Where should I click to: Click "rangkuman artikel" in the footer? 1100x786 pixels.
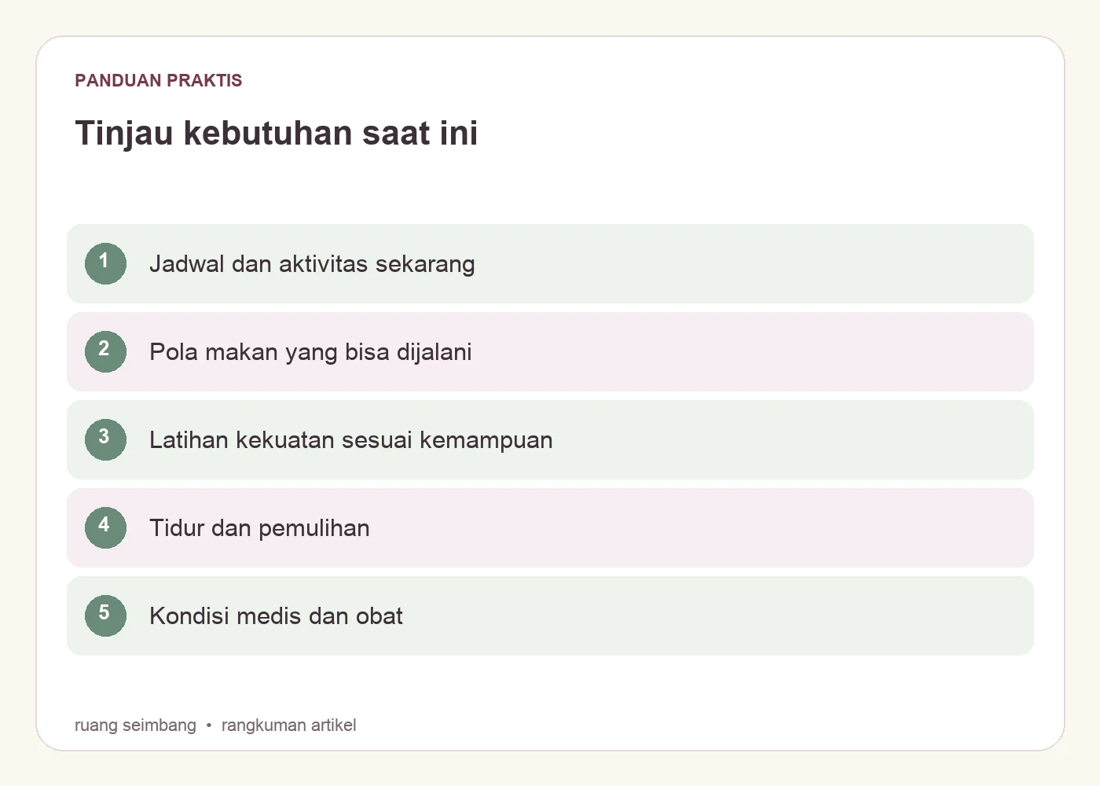[289, 725]
